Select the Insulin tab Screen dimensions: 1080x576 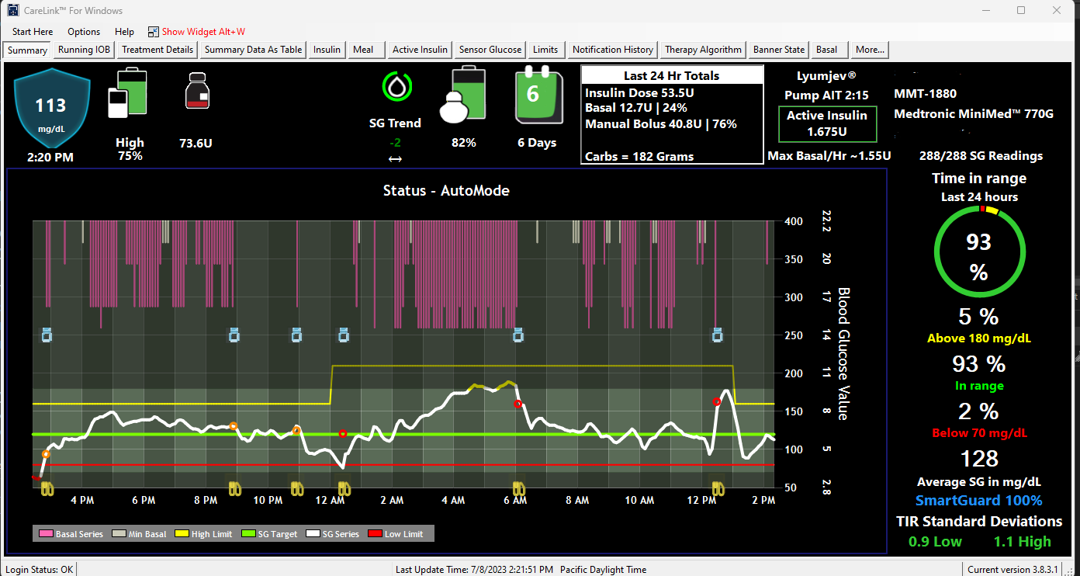pos(327,50)
